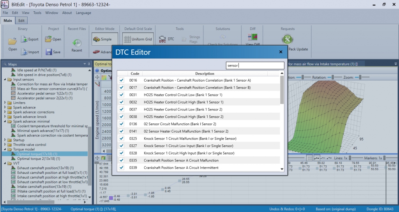399x212 pixels.
Task: Save project with the floppy disk icon
Action: coord(49,52)
